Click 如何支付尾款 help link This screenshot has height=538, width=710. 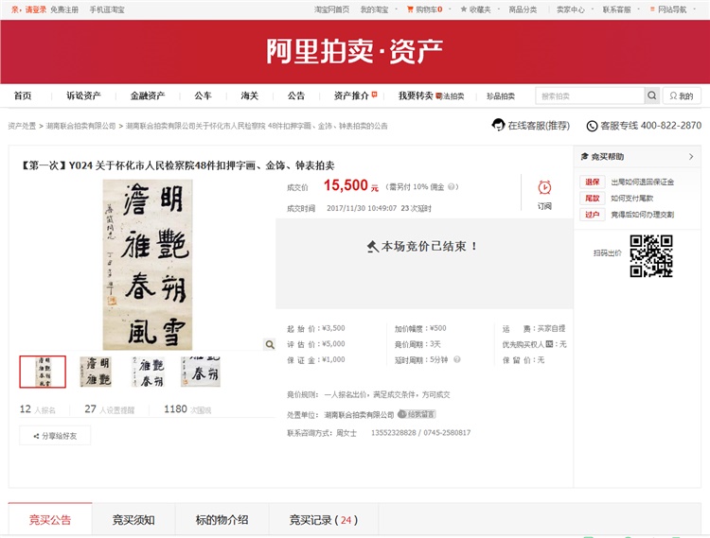[632, 198]
